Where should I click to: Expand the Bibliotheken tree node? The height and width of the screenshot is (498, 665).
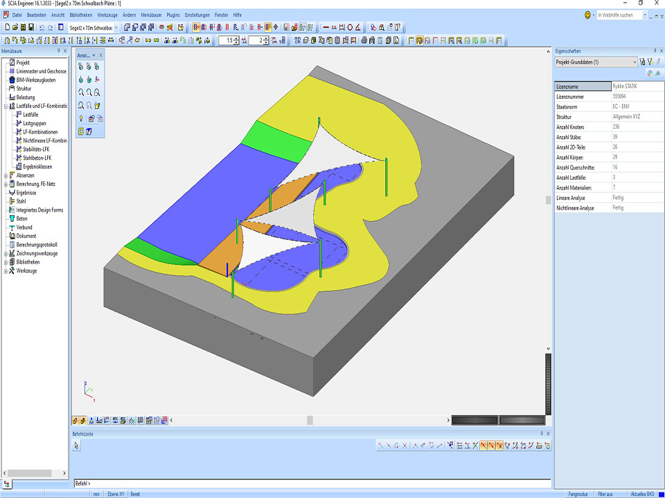(6, 262)
